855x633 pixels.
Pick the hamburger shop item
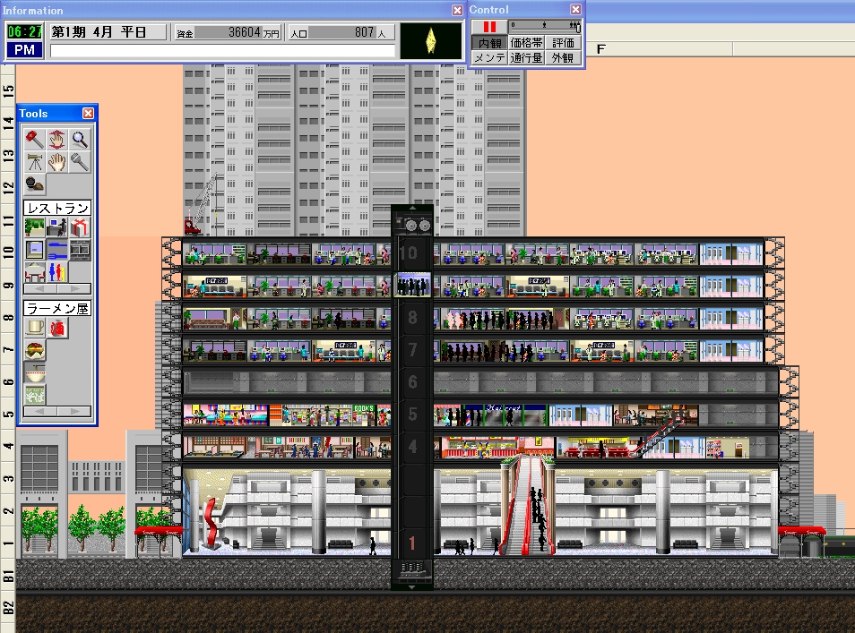pos(34,350)
